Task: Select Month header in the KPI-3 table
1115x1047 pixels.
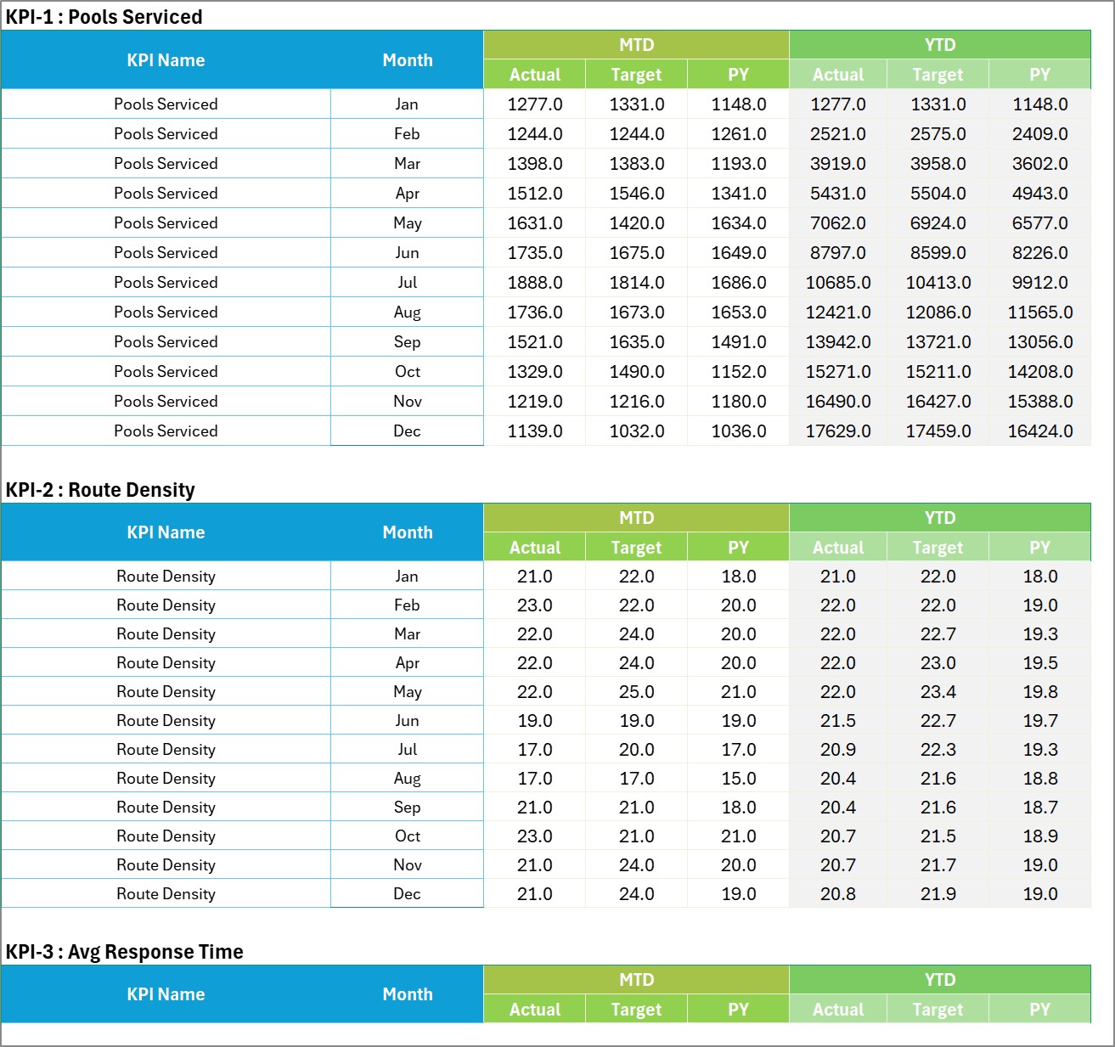Action: 408,994
